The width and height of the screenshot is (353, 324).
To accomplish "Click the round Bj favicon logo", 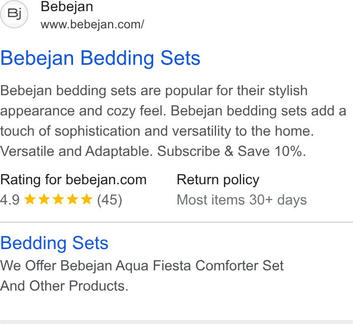I will pyautogui.click(x=14, y=14).
